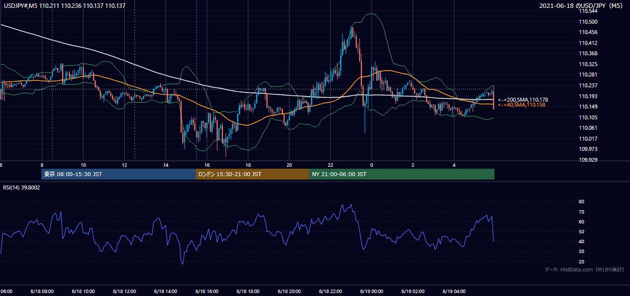Click RSI level 20 on the axis
Viewport: 630px width, 296px height.
point(581,262)
